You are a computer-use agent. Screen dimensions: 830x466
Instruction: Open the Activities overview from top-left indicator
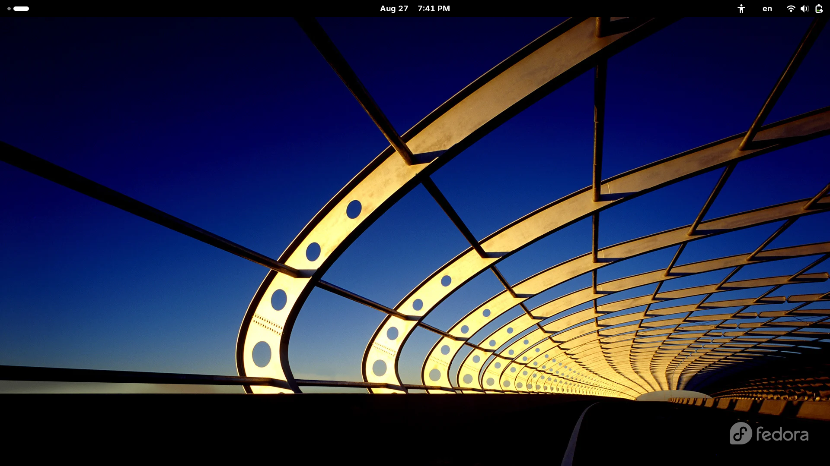click(x=17, y=9)
